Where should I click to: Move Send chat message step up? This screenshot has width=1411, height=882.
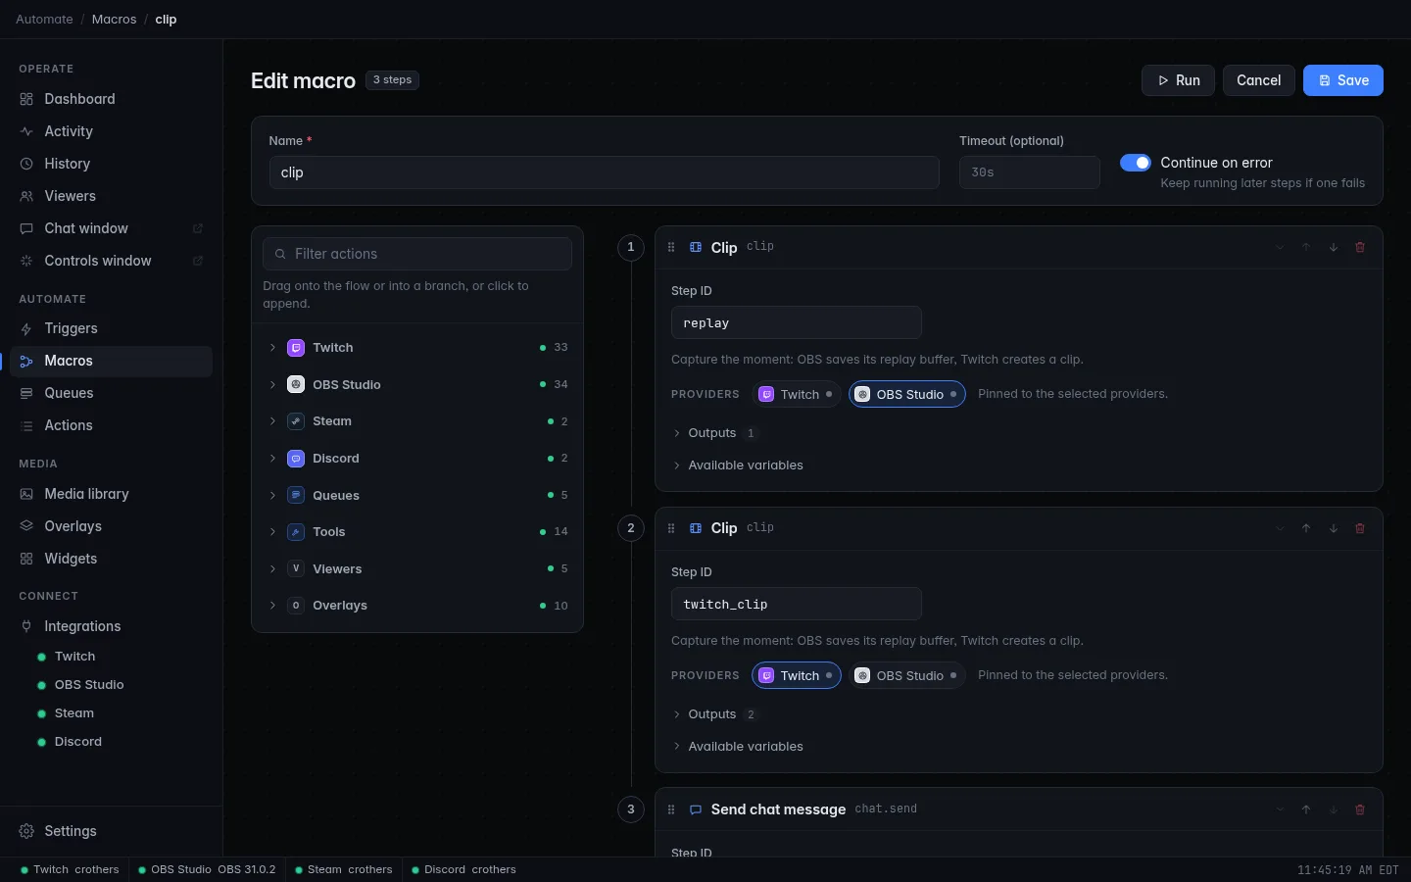[x=1306, y=809]
